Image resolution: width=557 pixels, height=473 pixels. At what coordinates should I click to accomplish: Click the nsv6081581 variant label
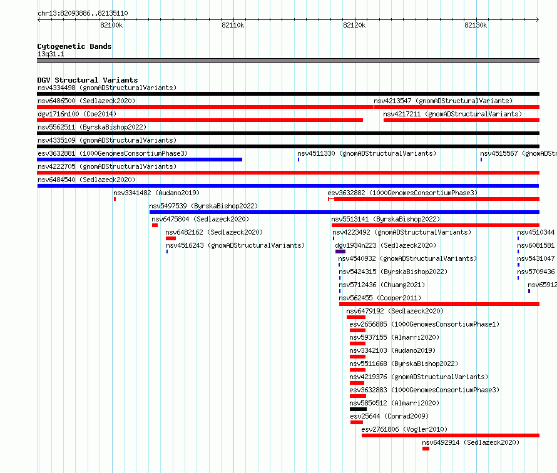536,245
